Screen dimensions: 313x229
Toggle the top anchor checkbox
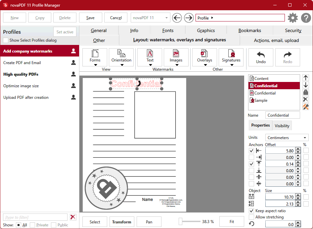251,164
